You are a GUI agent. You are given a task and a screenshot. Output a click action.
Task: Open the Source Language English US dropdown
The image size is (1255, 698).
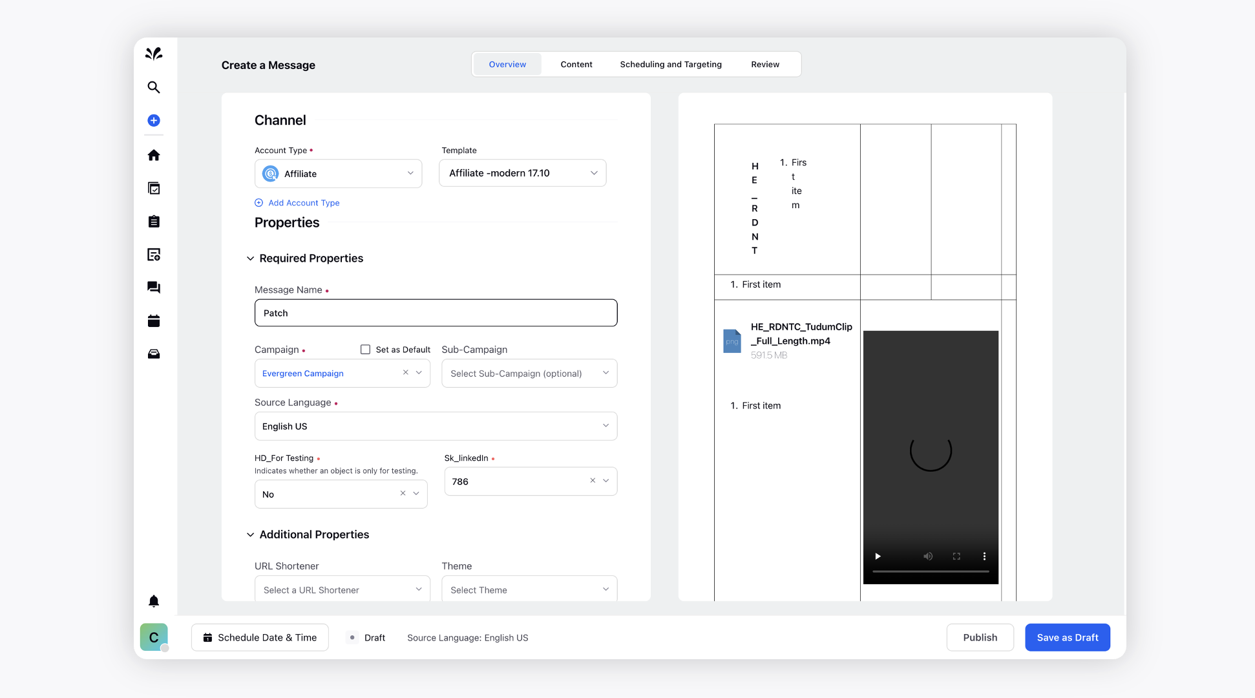(x=436, y=427)
